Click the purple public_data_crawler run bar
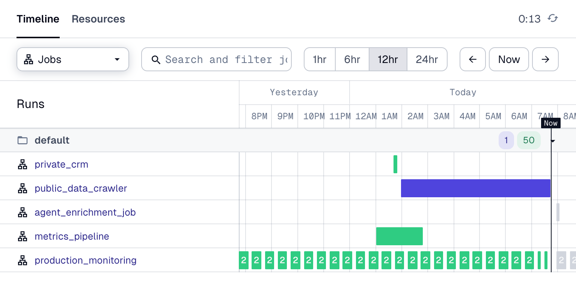The height and width of the screenshot is (300, 576). 475,188
